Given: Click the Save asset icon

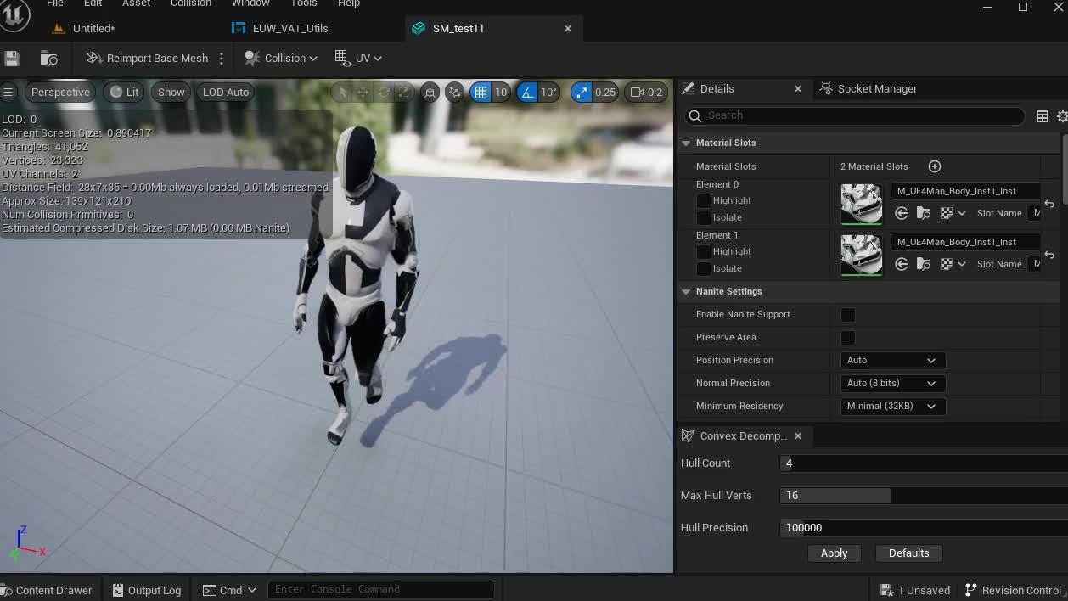Looking at the screenshot, I should coord(11,58).
